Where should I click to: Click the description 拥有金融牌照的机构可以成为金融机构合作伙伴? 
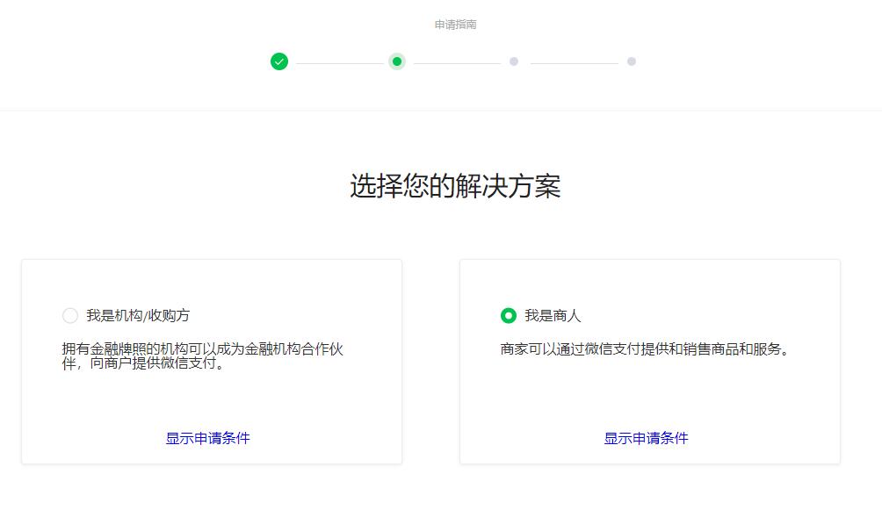[x=203, y=355]
